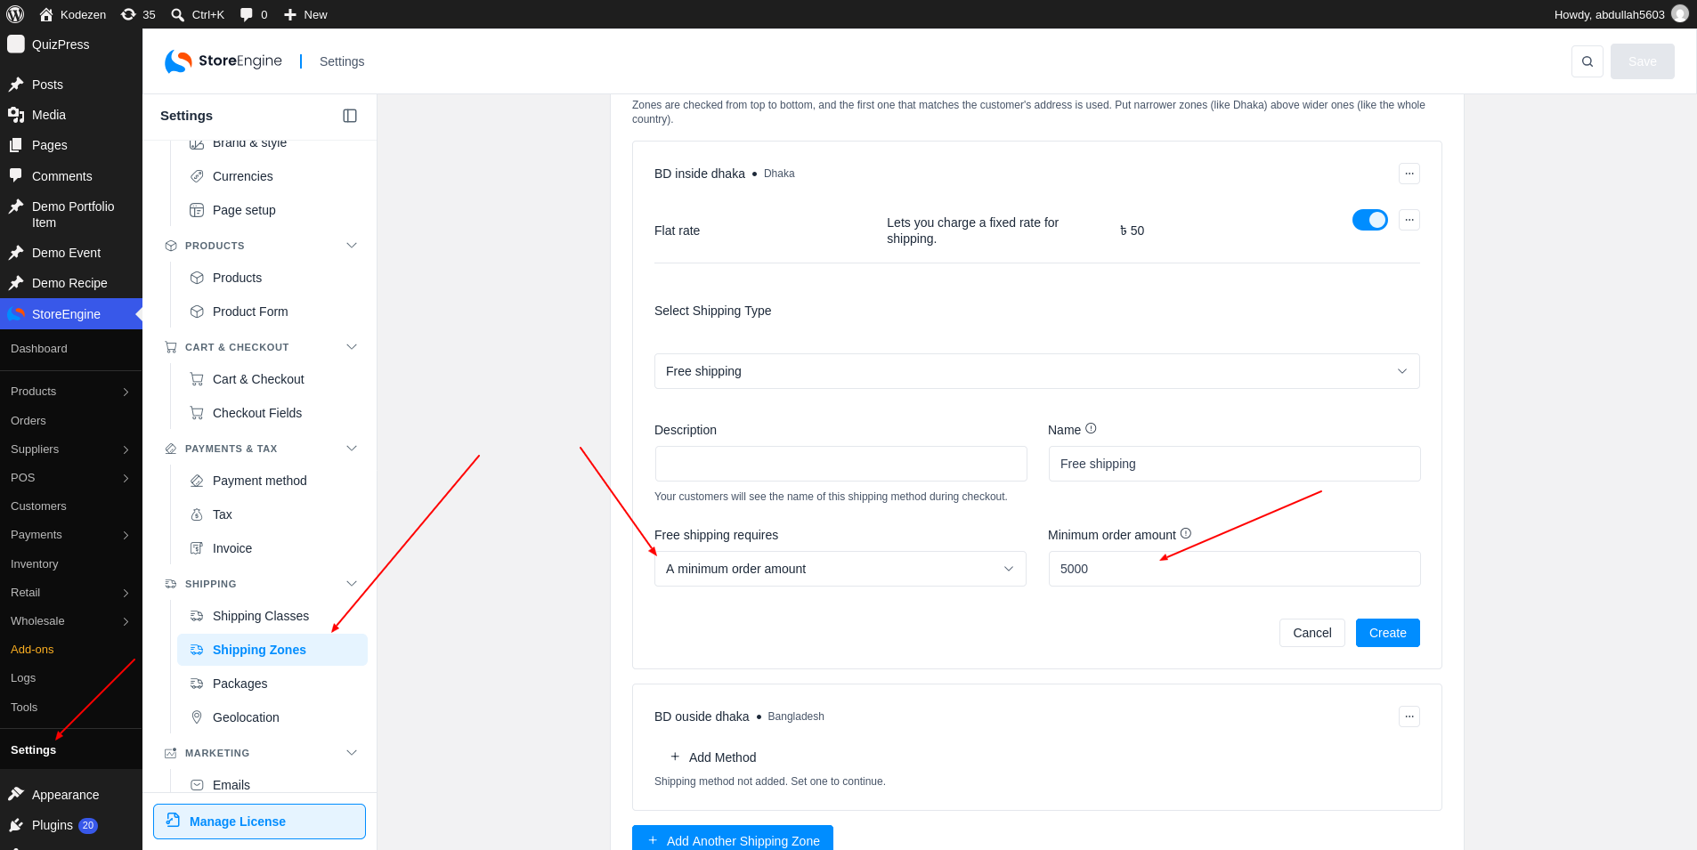Expand the Wholesale submenu arrow

coord(126,621)
